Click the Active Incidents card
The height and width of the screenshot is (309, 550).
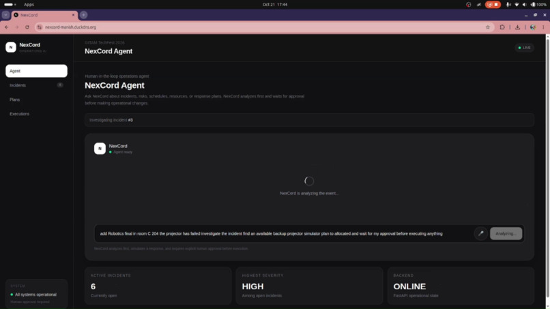coord(158,286)
